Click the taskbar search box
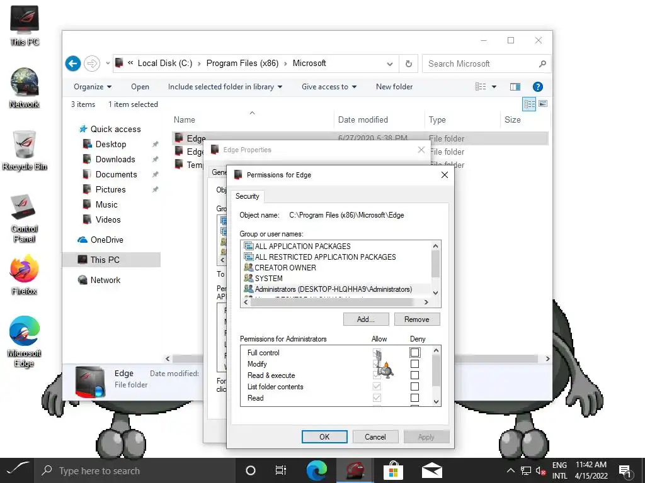Screen dimensions: 645x483 pyautogui.click(x=135, y=470)
